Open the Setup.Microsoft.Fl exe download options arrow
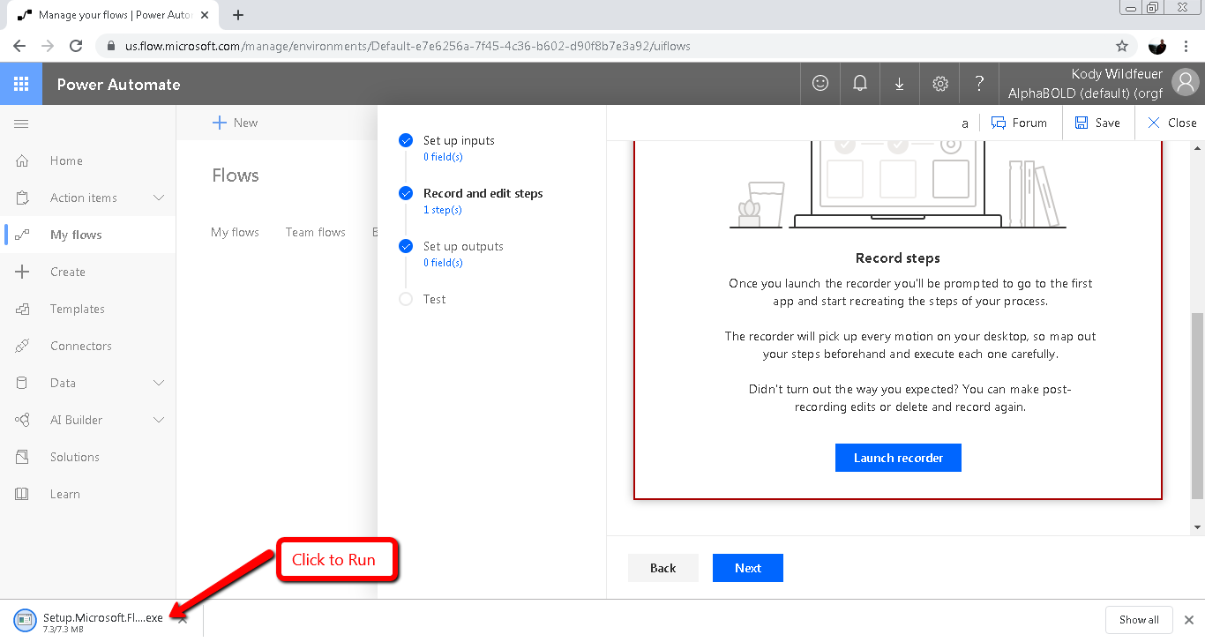This screenshot has width=1205, height=642. coord(183,618)
